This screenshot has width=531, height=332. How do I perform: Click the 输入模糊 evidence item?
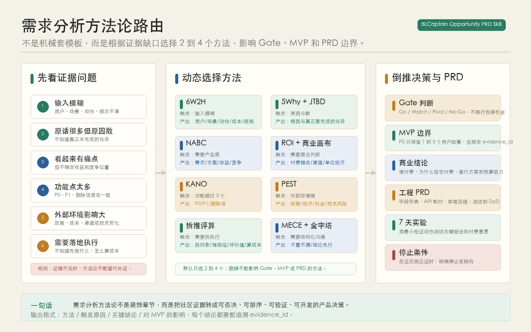pos(88,107)
